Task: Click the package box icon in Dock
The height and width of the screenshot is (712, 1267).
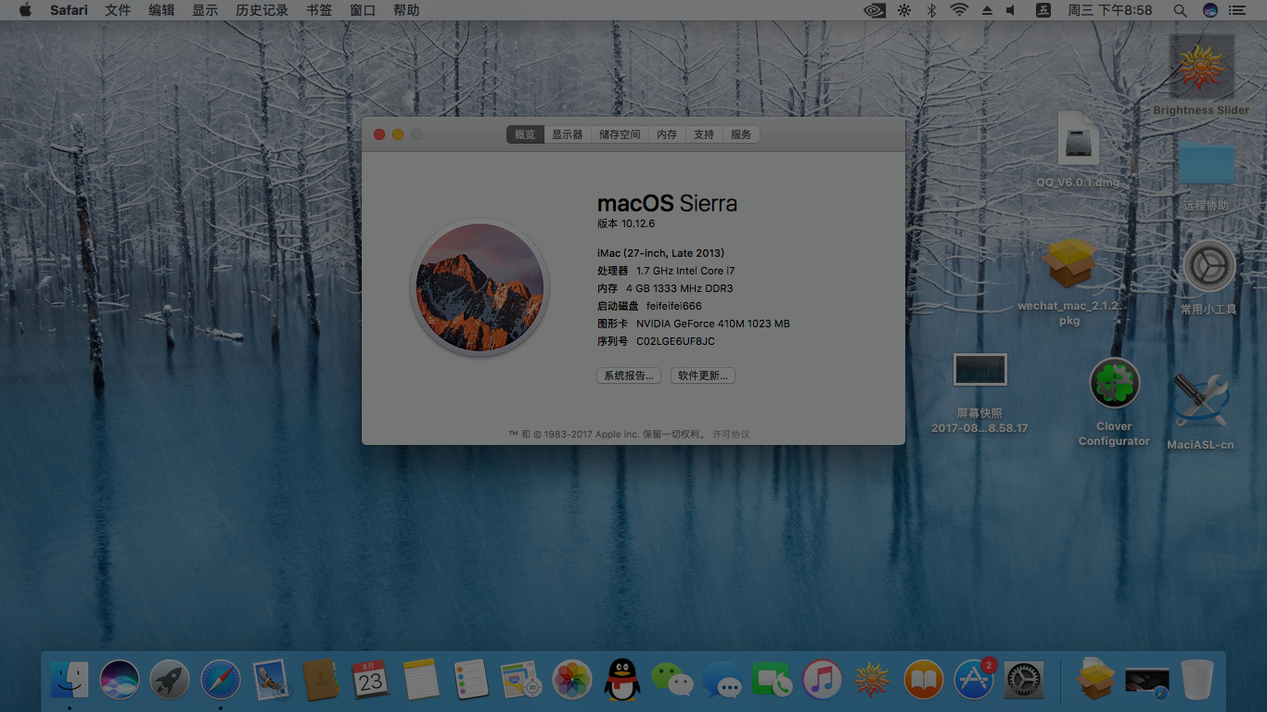Action: [x=1096, y=680]
